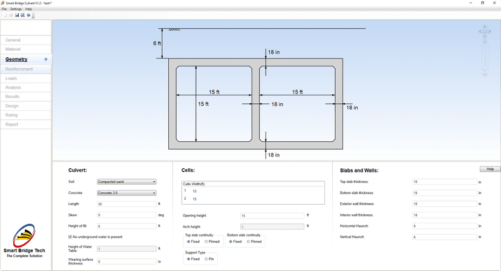The height and width of the screenshot is (271, 501).
Task: Set bottom slab continuity to Pinned
Action: pos(248,241)
